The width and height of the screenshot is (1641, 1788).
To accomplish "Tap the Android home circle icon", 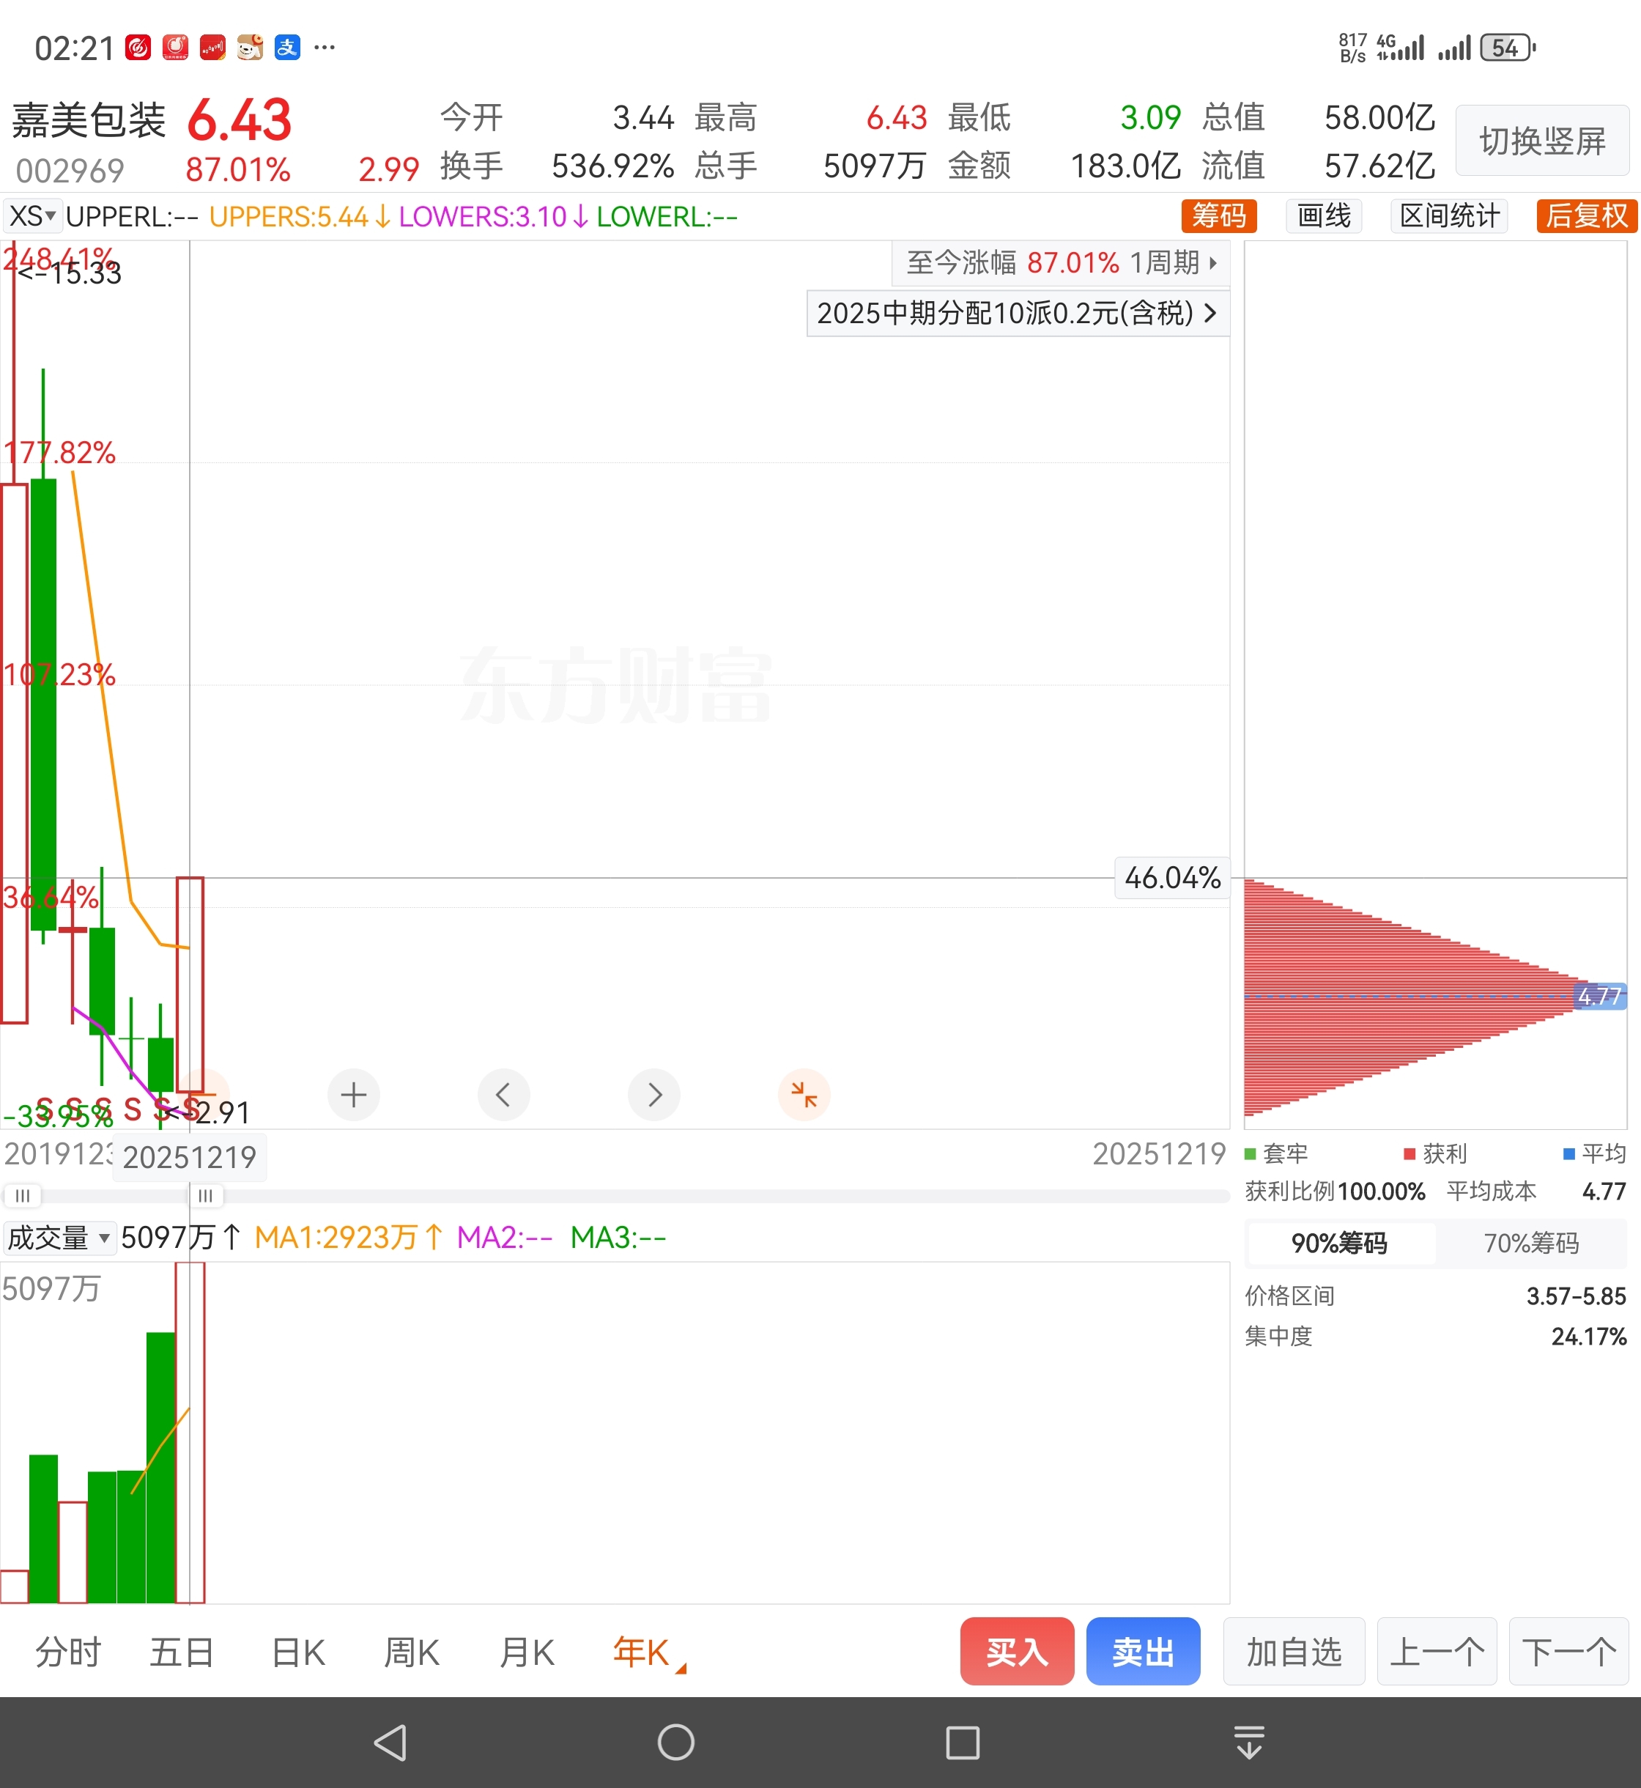I will point(675,1742).
